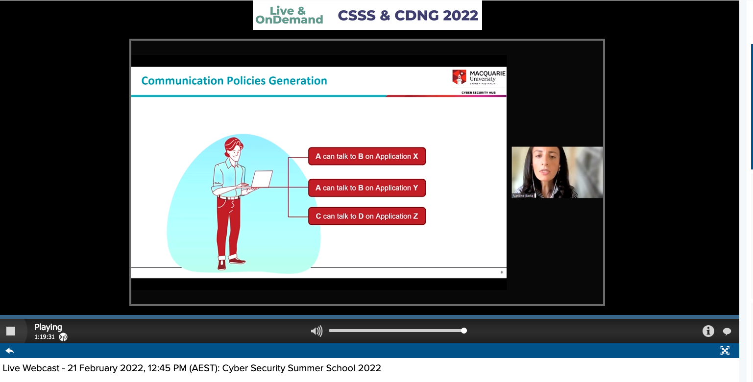753x382 pixels.
Task: Click the Live & OnDemand logo
Action: [289, 16]
